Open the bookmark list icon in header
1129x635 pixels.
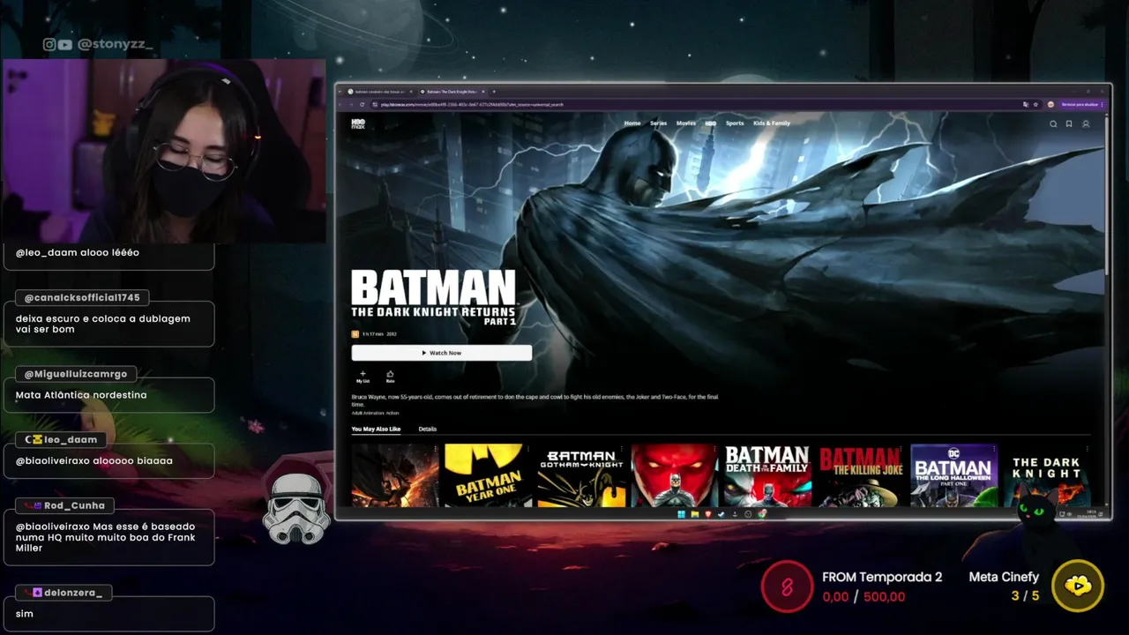(1069, 124)
